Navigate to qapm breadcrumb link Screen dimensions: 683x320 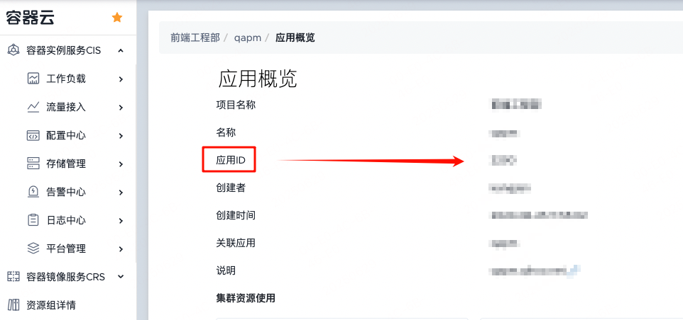[246, 38]
